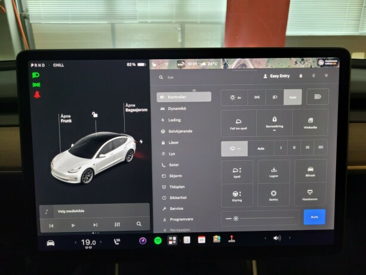Viewport: 366px width, 275px height.
Task: Open seat heater icon
Action: pos(117,241)
